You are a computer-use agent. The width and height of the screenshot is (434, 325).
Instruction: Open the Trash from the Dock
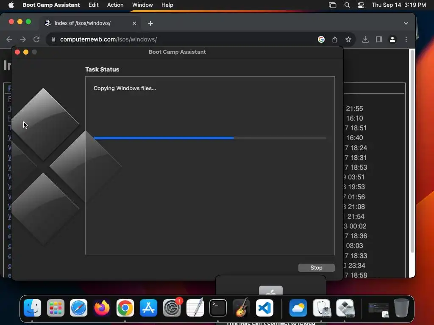coord(401,308)
